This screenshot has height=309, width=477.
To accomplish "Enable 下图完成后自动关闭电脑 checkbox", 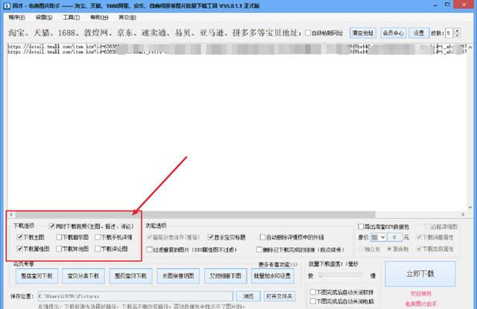I will (313, 301).
